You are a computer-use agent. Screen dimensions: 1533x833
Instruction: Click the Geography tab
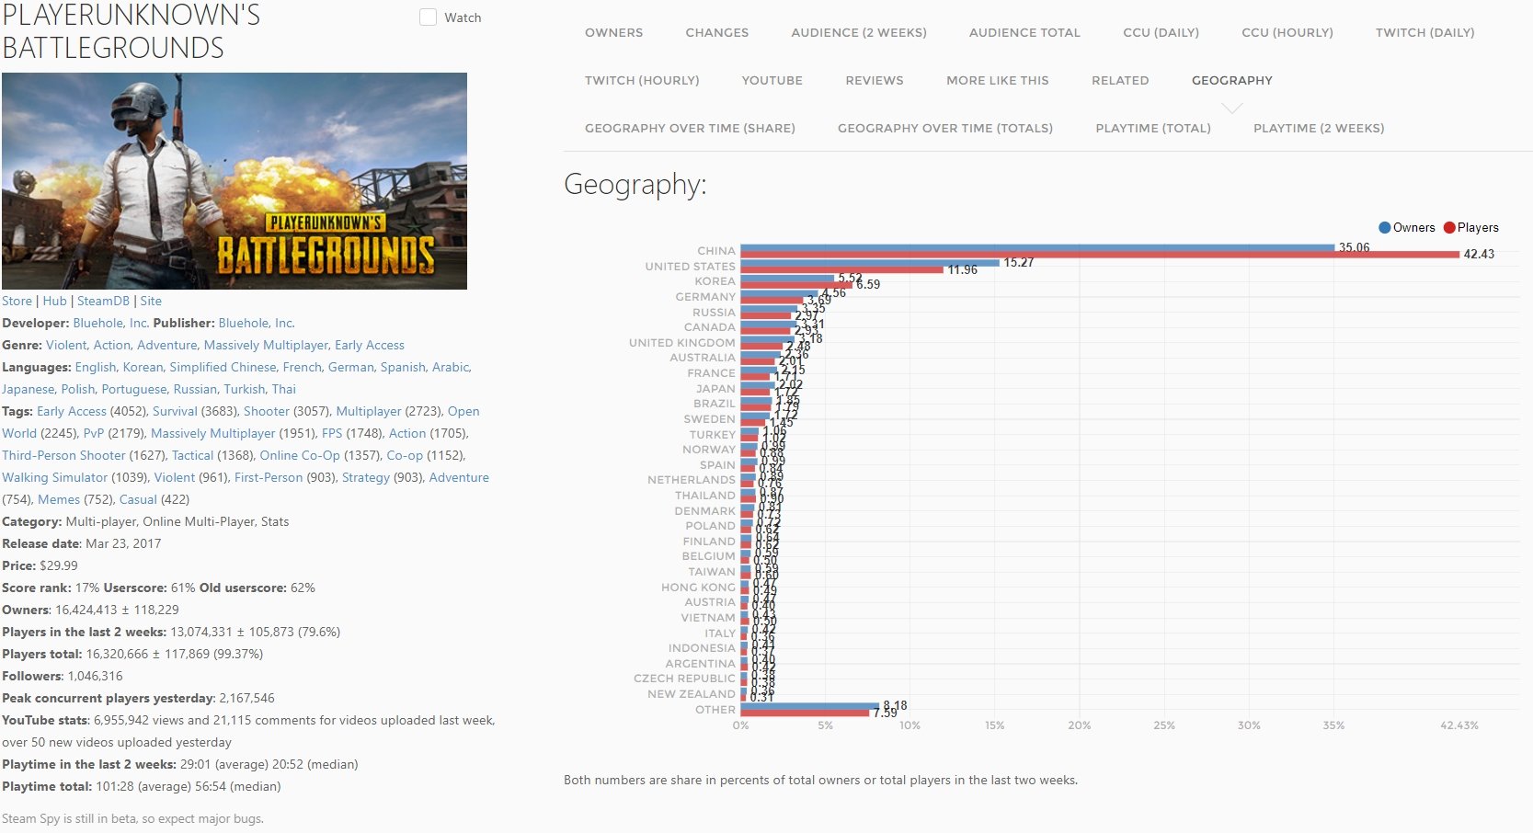coord(1232,80)
